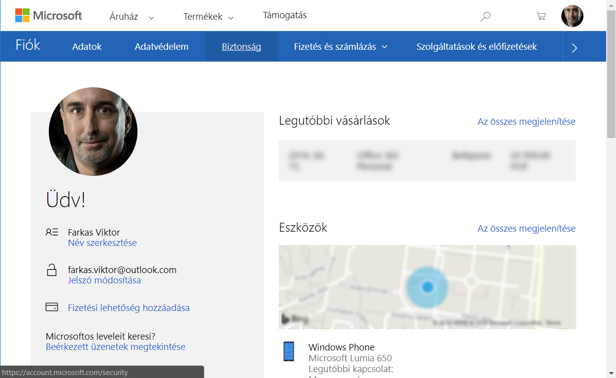Select the Biztonság tab
Screen dimensions: 616x378
click(x=241, y=47)
